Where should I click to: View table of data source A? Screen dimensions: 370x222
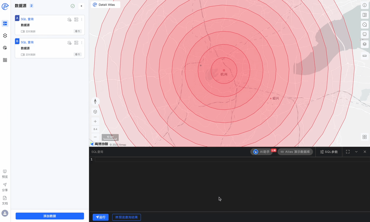(x=76, y=20)
